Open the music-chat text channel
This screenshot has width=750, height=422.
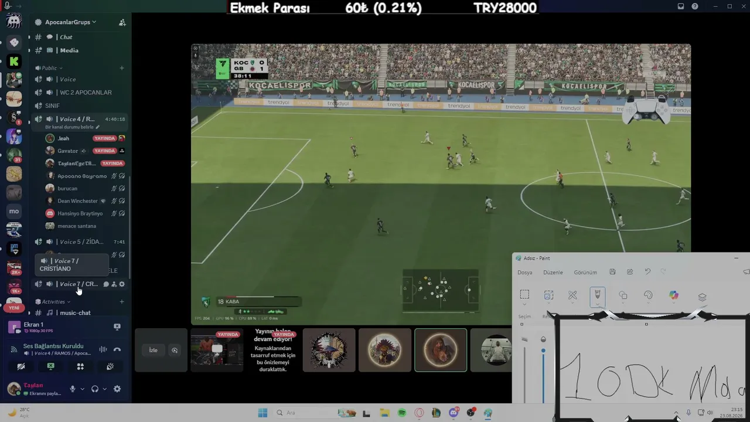[x=79, y=313]
